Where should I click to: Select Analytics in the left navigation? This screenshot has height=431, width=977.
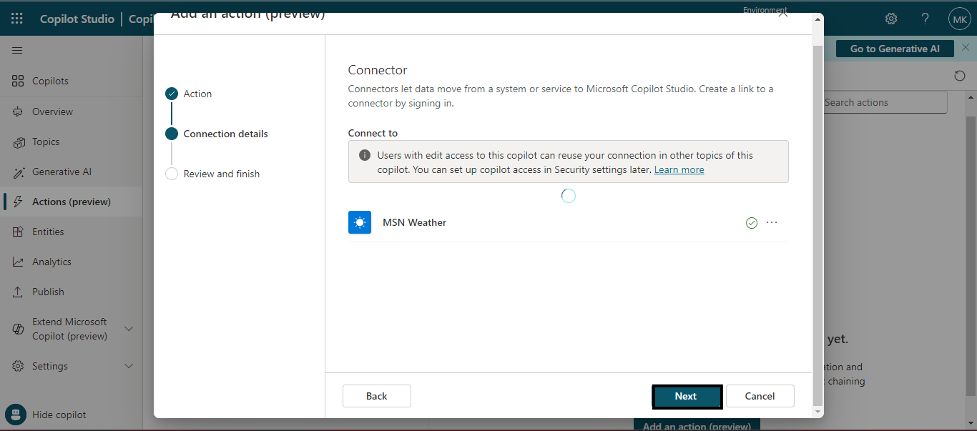(x=51, y=262)
